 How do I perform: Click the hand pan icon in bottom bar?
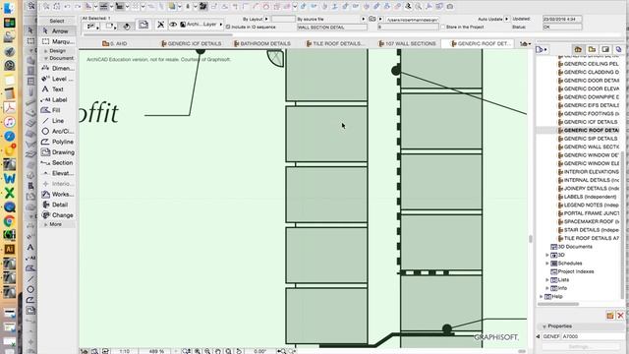tap(218, 351)
